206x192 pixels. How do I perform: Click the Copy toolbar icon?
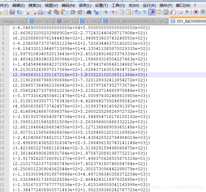pyautogui.click(x=57, y=12)
